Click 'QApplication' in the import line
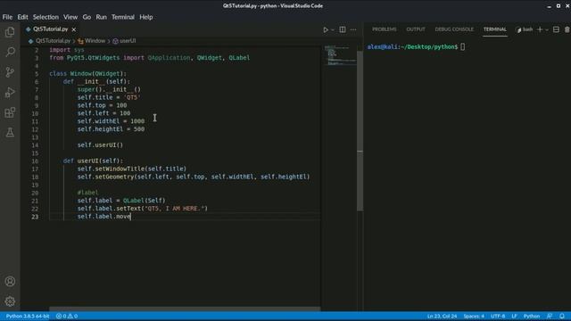This screenshot has height=321, width=571. coord(169,58)
